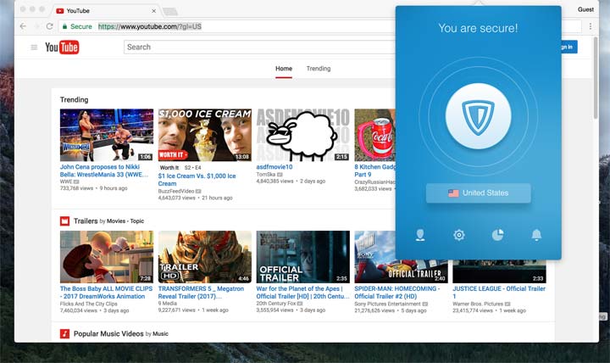Screen dimensions: 610x363
Task: Click the Worth It series label
Action: click(x=169, y=167)
